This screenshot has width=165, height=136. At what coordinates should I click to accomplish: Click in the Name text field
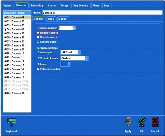point(102,13)
